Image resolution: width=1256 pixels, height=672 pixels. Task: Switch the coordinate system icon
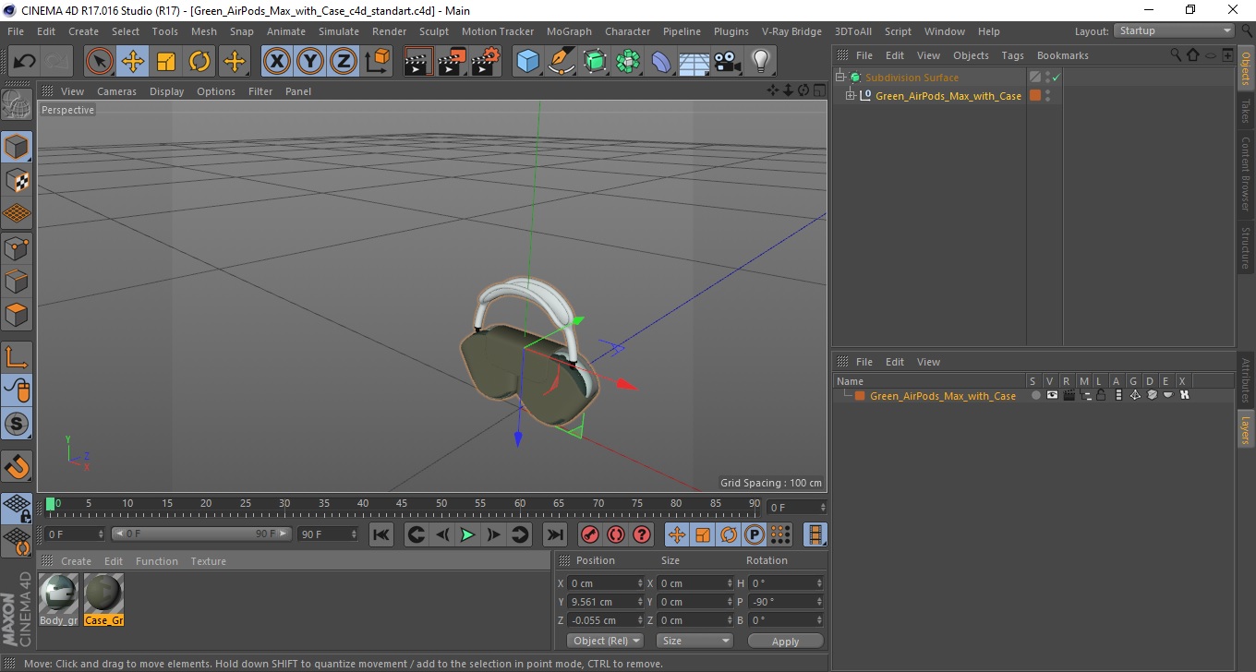pyautogui.click(x=377, y=62)
